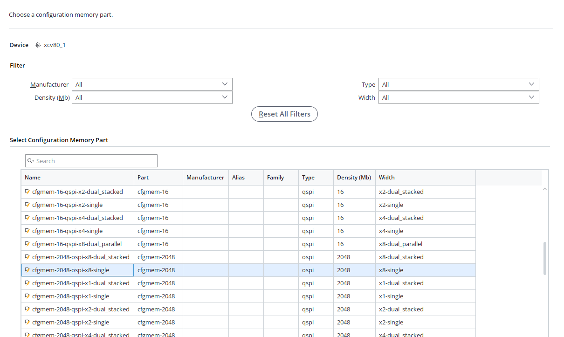
Task: Sort by Family column header
Action: point(281,178)
